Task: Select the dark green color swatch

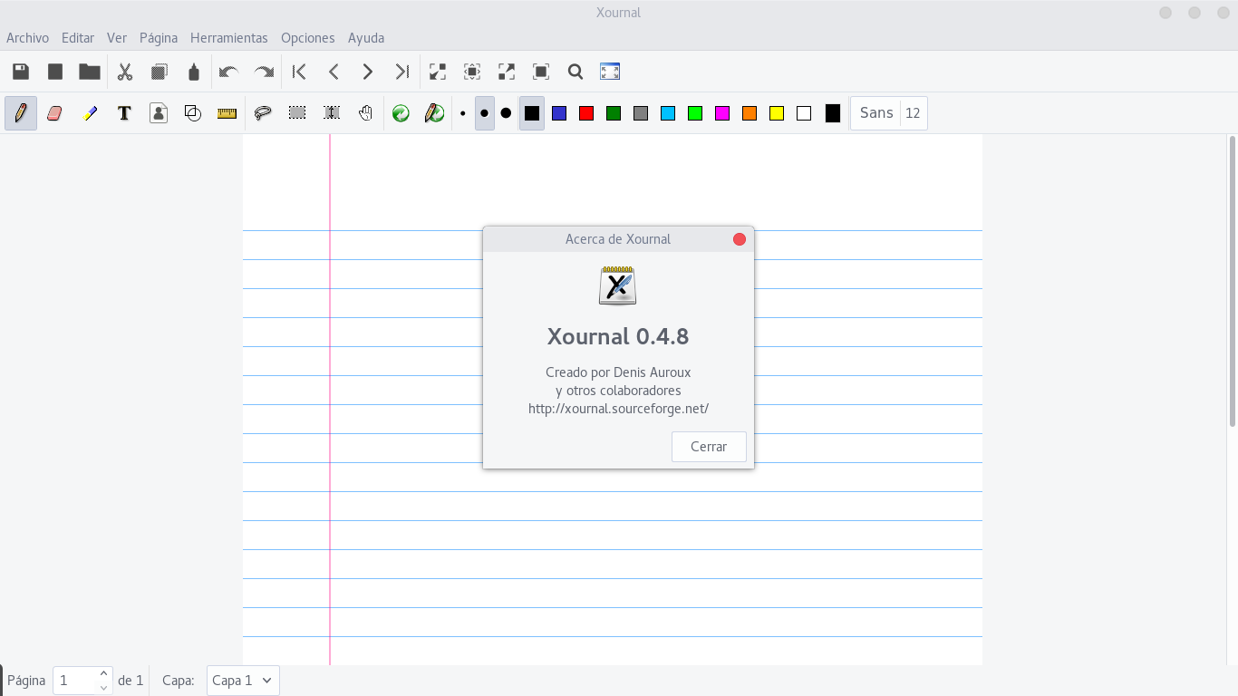Action: [614, 113]
